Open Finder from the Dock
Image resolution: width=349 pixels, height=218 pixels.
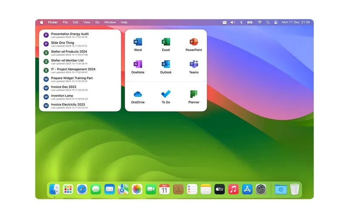(x=54, y=189)
